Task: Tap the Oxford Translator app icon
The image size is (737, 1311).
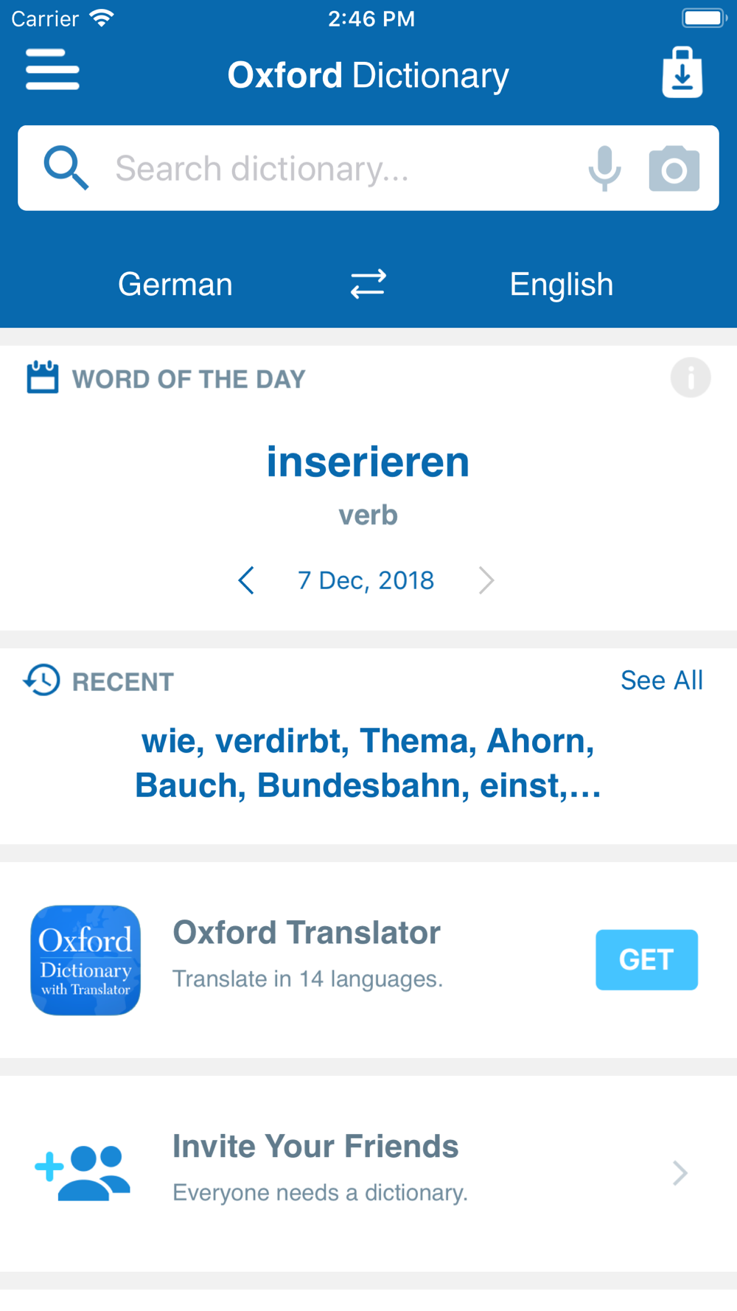Action: pyautogui.click(x=85, y=960)
